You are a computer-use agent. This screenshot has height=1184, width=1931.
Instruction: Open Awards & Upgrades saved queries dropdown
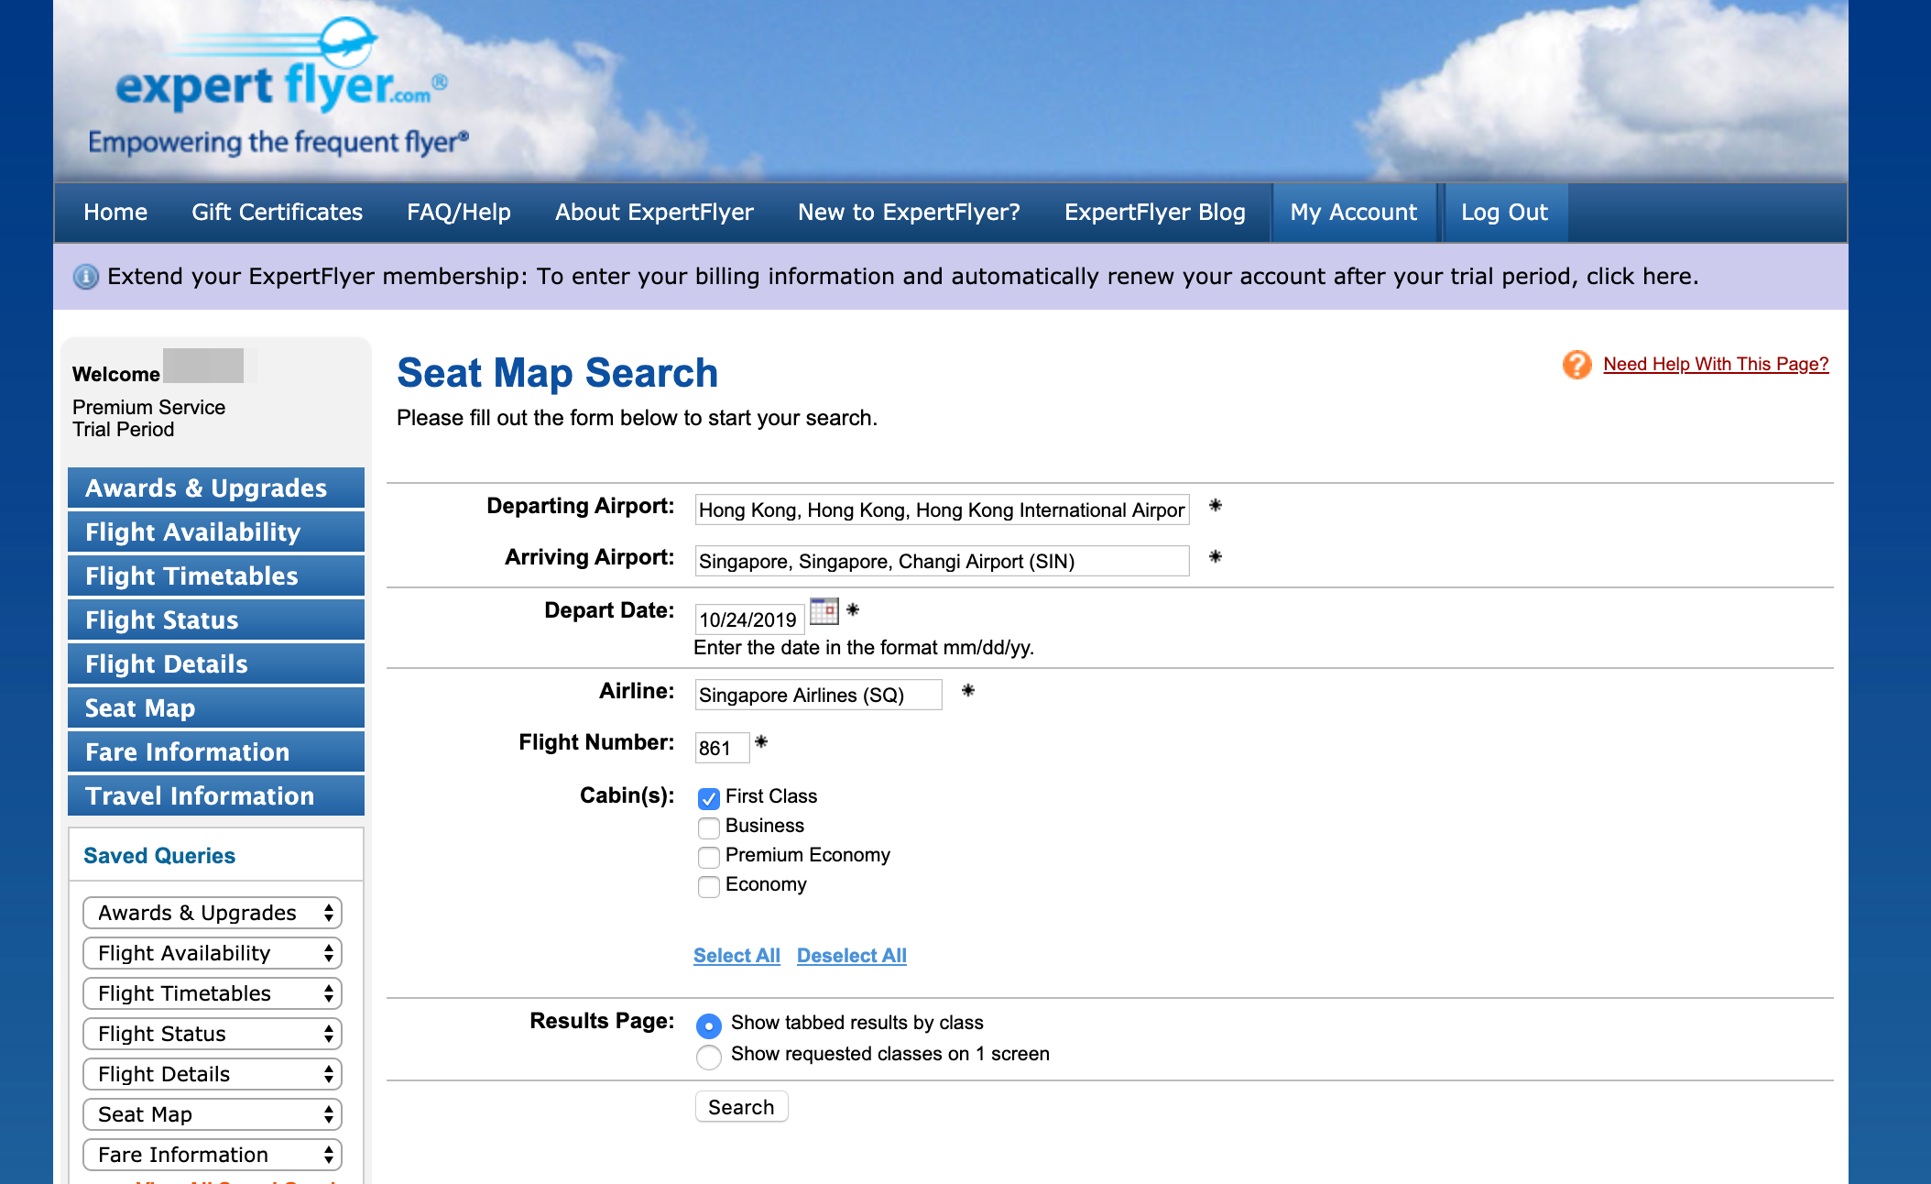[x=213, y=913]
